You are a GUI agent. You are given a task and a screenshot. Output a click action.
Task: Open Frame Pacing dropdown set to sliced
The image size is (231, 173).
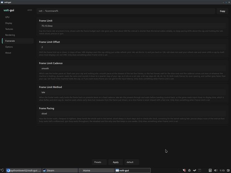coord(132,114)
